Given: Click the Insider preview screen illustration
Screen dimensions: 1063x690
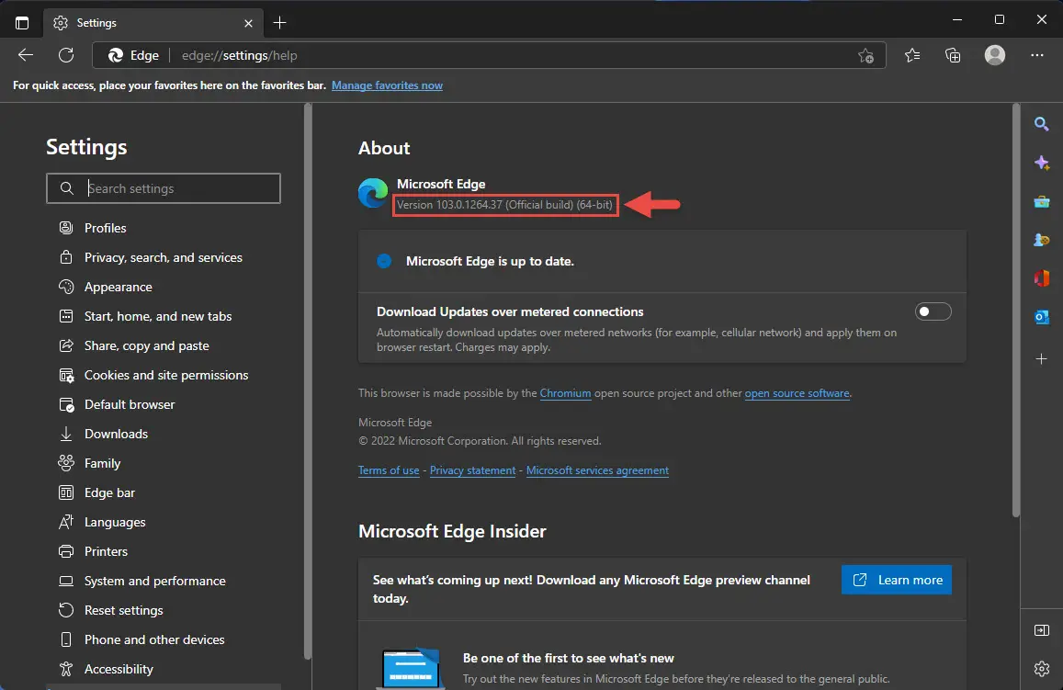Looking at the screenshot, I should point(411,668).
